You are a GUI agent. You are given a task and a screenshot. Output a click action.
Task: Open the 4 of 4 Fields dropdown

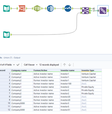click(7, 65)
